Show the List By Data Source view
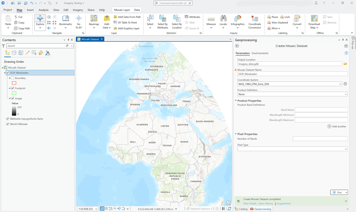Image resolution: width=356 pixels, height=212 pixels. tap(14, 53)
